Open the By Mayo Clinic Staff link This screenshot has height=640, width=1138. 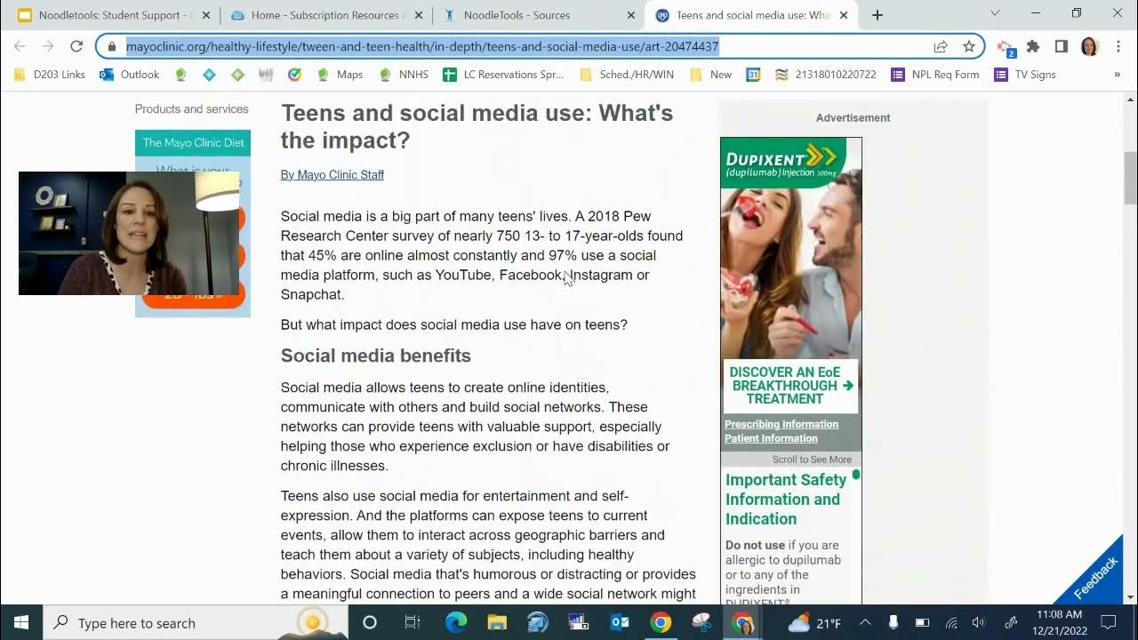pyautogui.click(x=333, y=174)
